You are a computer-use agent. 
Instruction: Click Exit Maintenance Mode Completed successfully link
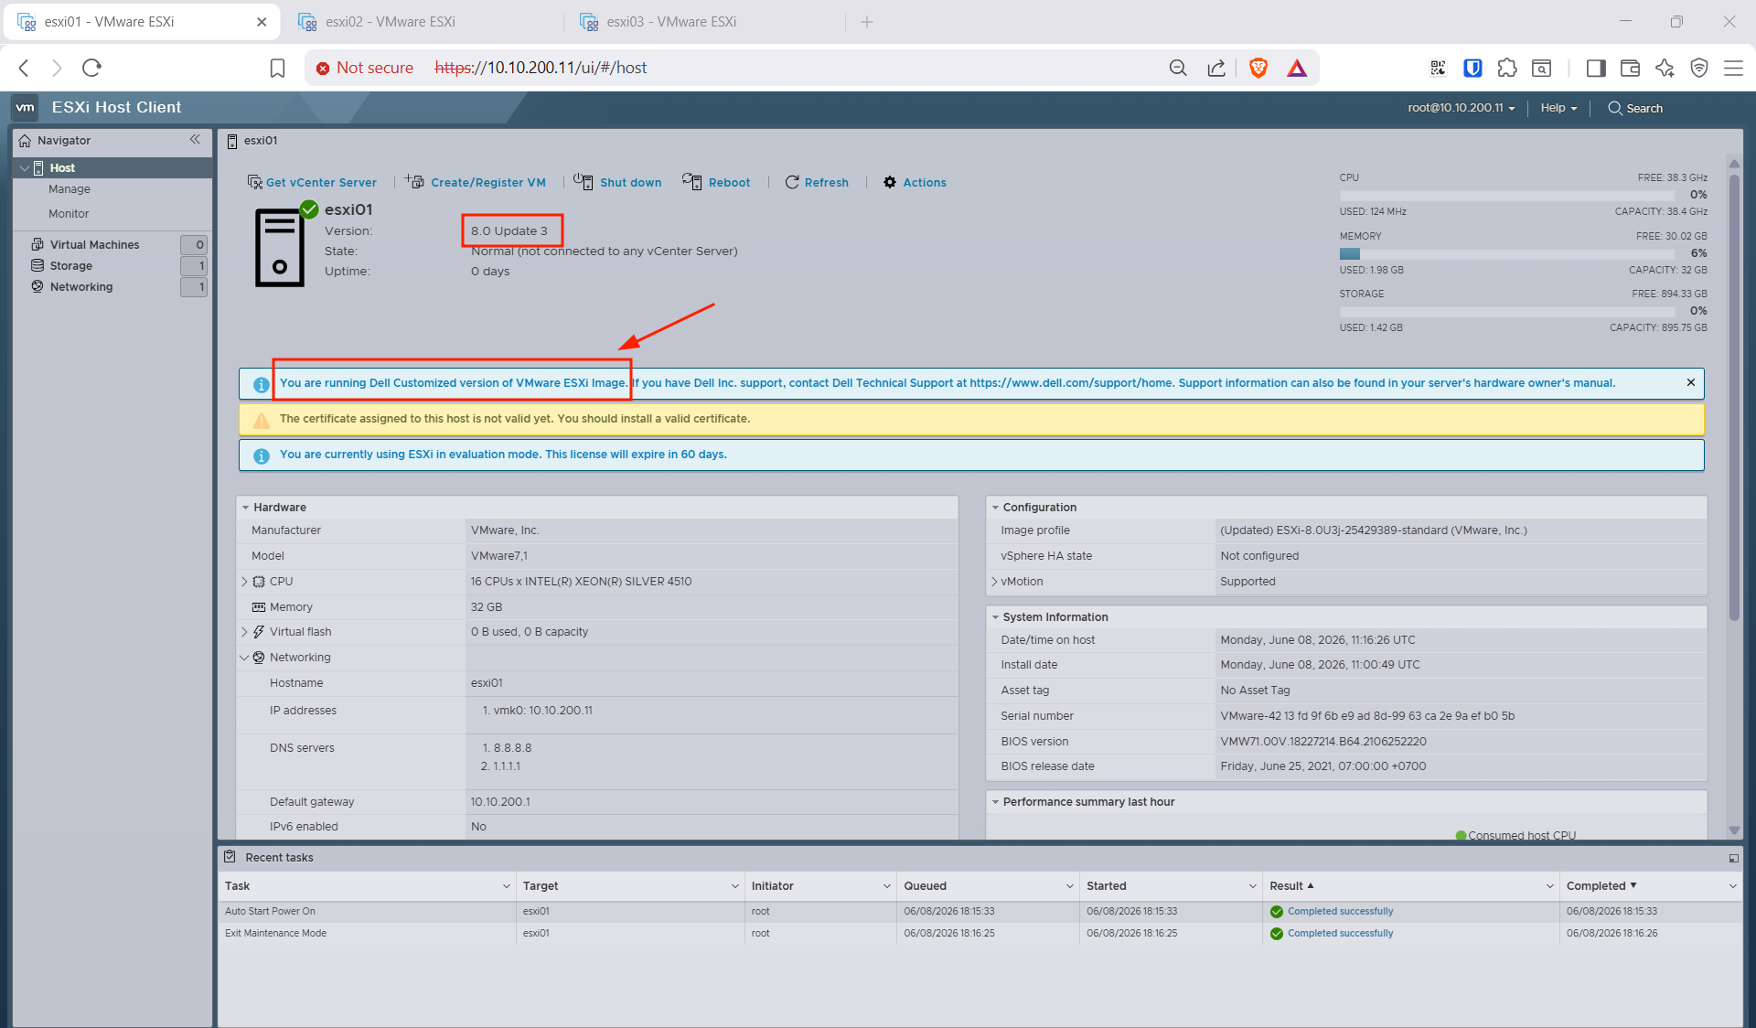pos(1340,933)
